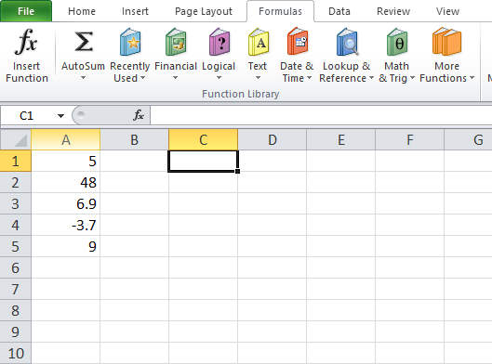Switch to the Insert tab
The image size is (492, 364).
(x=135, y=11)
